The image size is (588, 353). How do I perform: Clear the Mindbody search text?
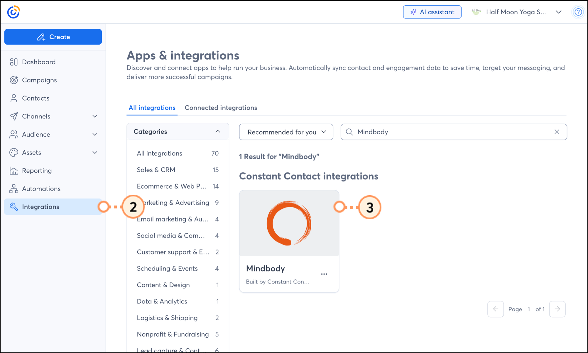(557, 132)
